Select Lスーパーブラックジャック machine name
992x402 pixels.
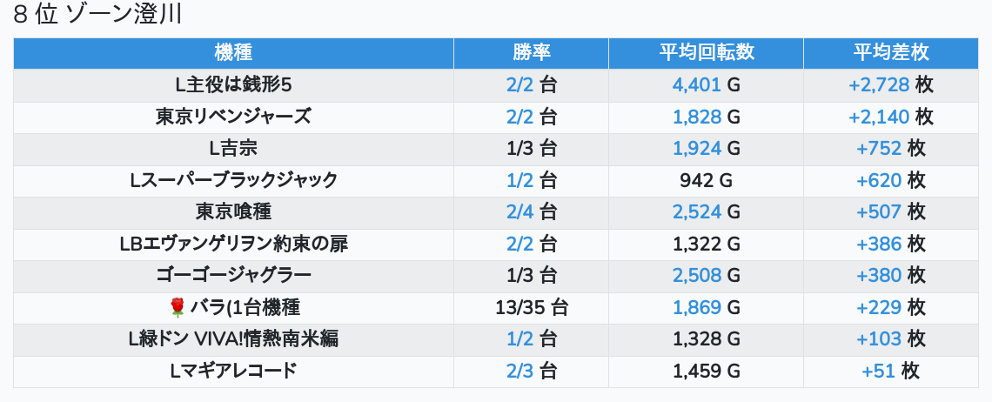(x=233, y=180)
